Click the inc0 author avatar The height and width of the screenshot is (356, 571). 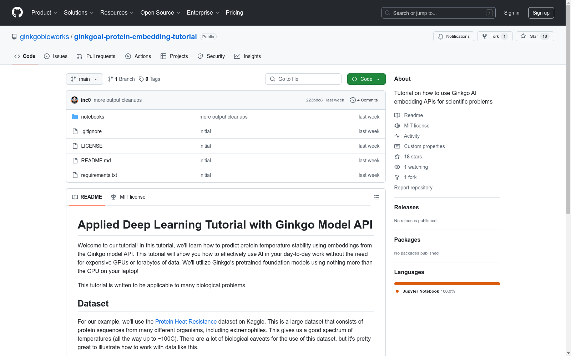(x=75, y=100)
